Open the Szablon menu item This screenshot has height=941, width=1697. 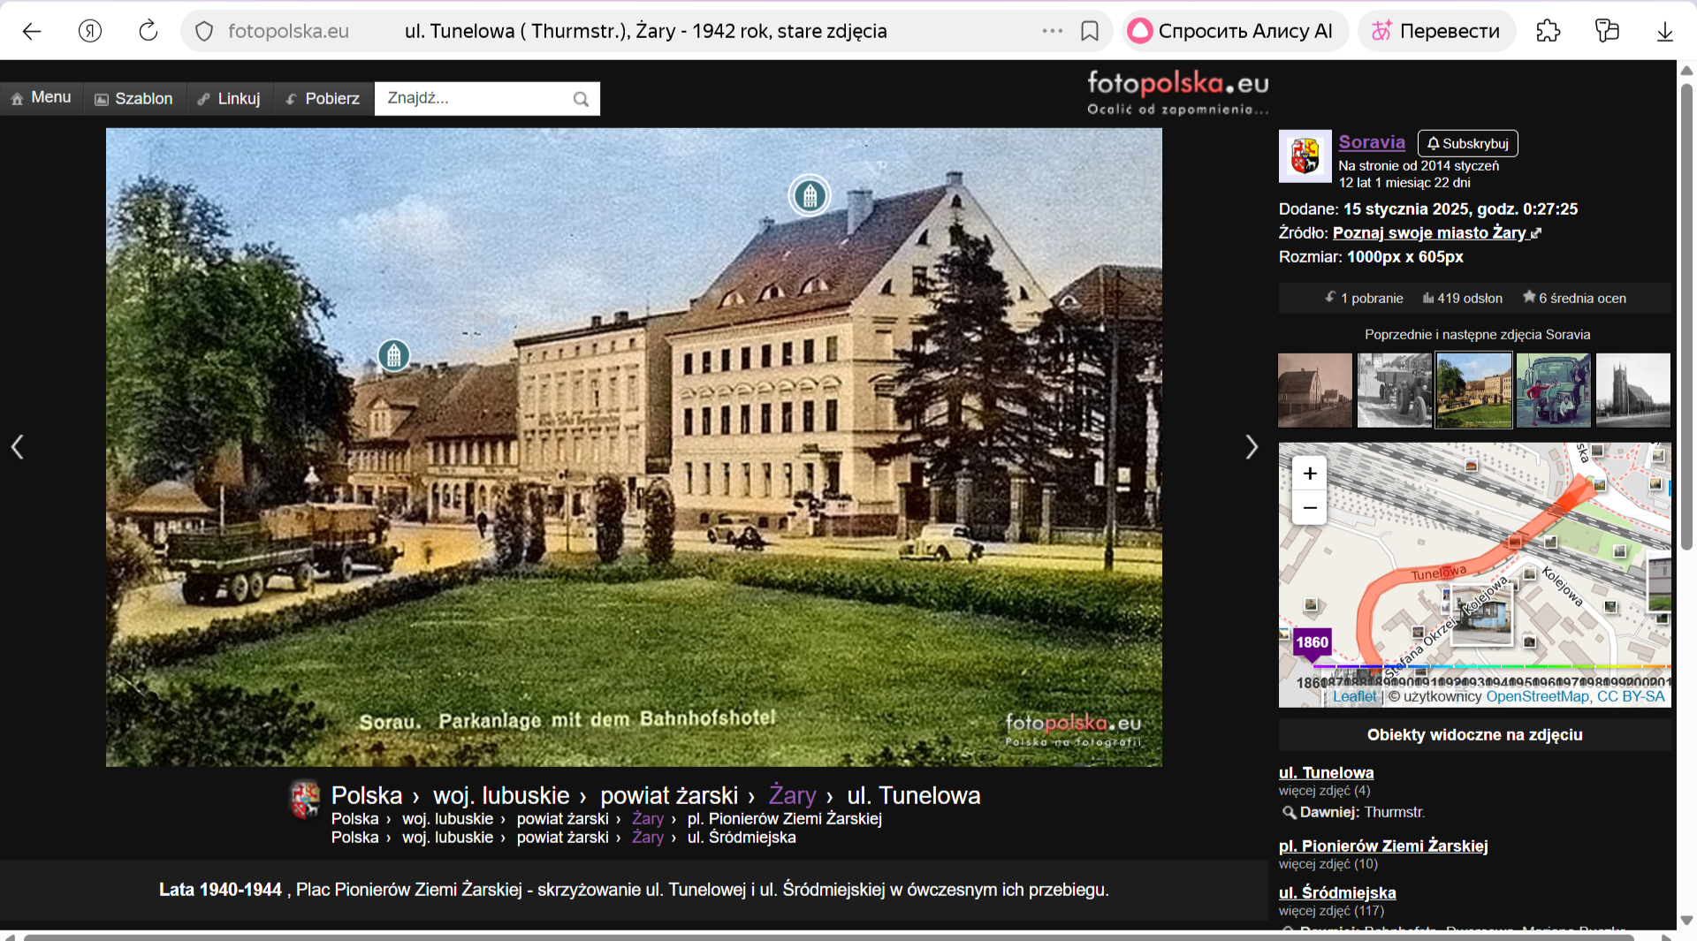click(x=134, y=99)
